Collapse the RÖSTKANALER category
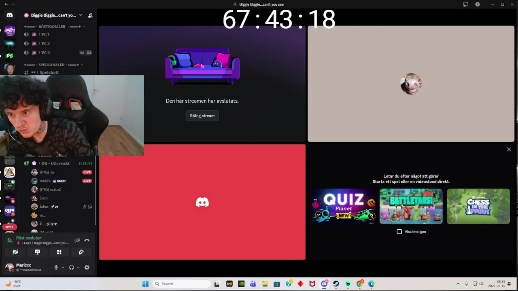The image size is (518, 291). [x=54, y=27]
